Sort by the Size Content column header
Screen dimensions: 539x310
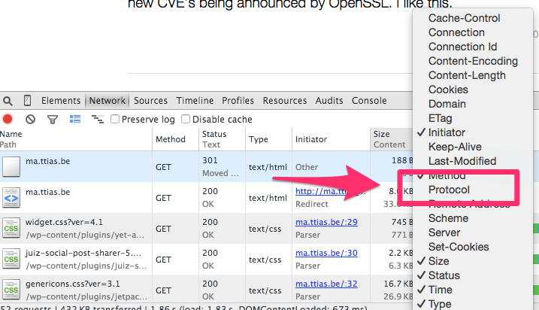(392, 139)
